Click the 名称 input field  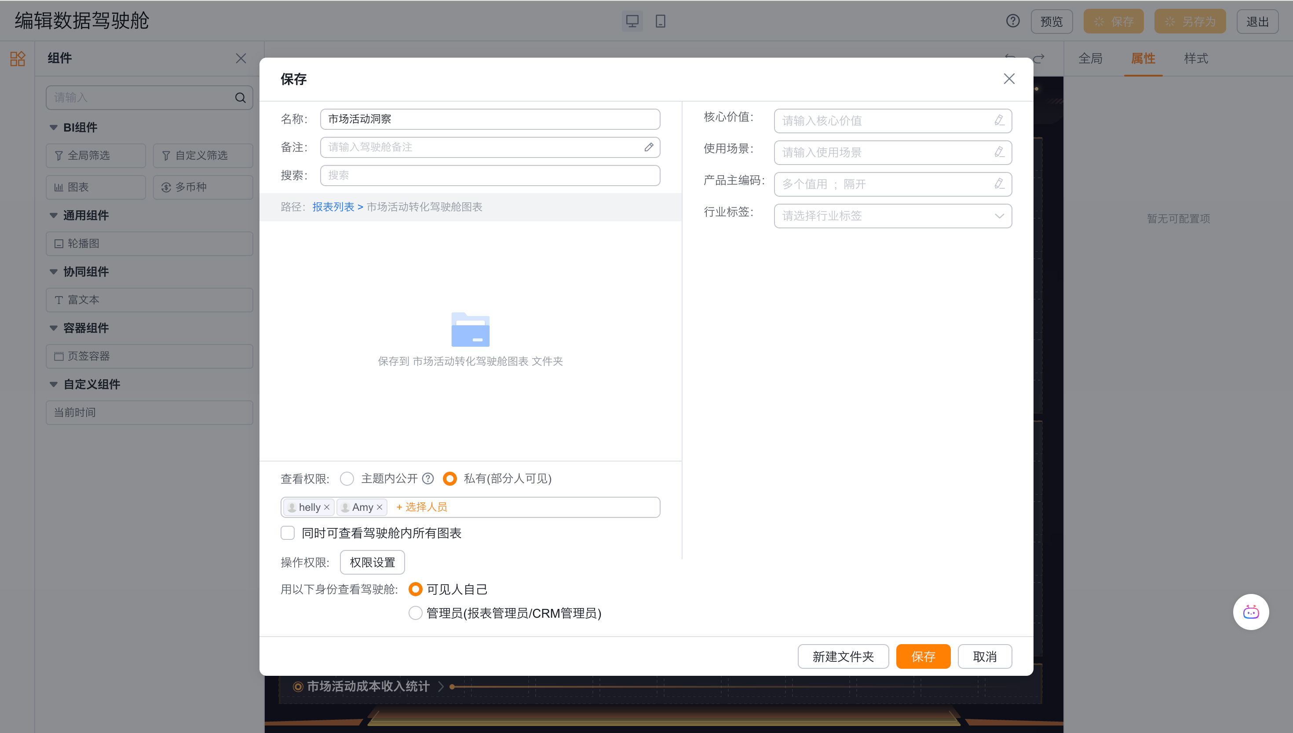tap(489, 119)
